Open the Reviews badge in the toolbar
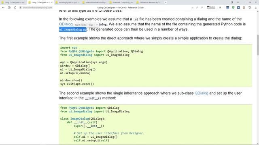This screenshot has width=259, height=145. pos(211,7)
